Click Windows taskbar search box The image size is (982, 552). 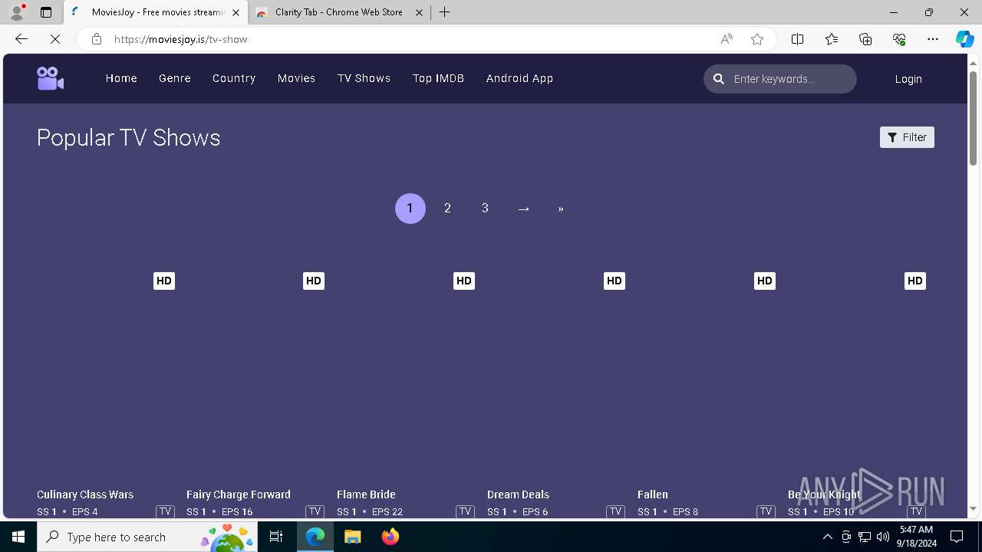click(147, 537)
